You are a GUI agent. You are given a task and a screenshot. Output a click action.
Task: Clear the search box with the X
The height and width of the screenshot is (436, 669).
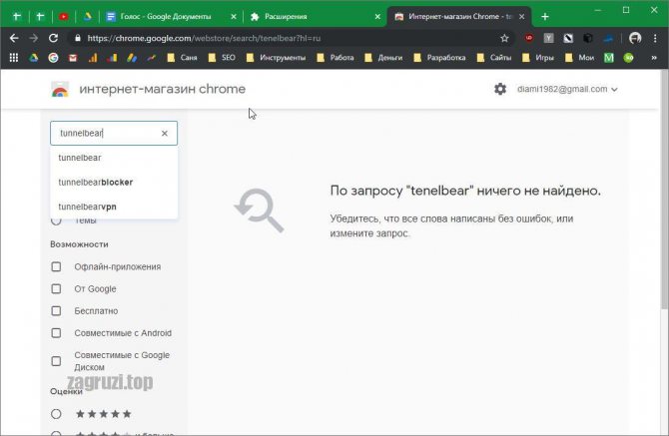pos(165,134)
